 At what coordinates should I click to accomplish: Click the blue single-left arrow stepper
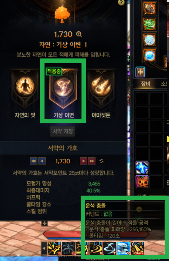pyautogui.click(x=42, y=161)
